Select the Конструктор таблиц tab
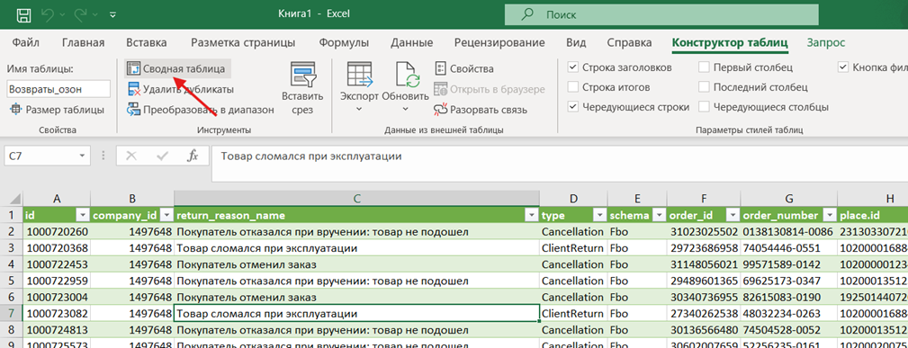 pos(730,43)
